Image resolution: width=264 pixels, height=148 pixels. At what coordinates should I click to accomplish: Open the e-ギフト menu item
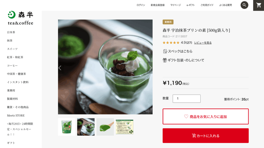pyautogui.click(x=191, y=5)
